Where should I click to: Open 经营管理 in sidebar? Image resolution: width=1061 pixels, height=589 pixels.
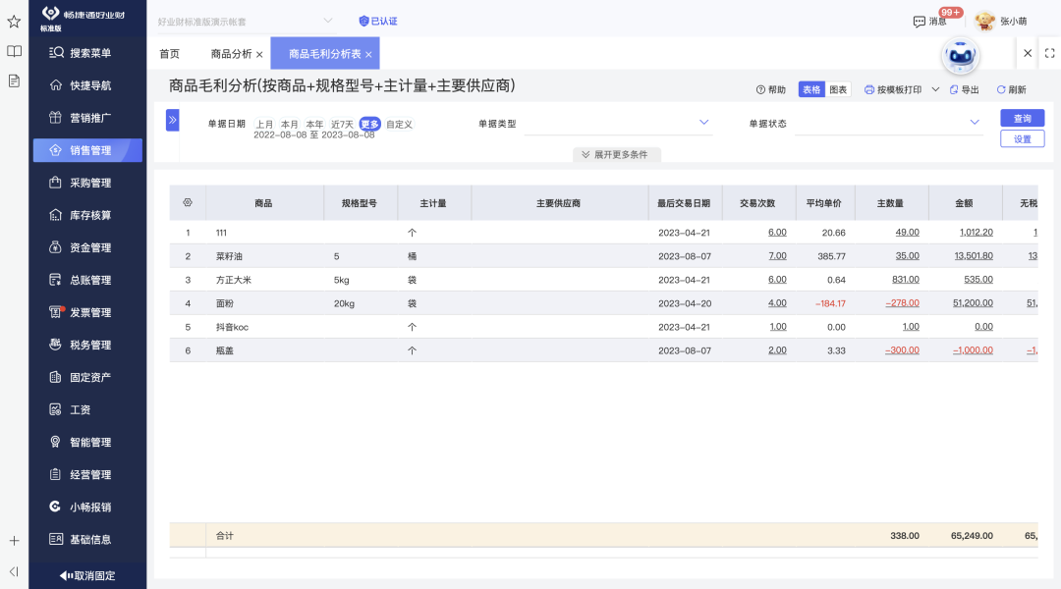pos(88,475)
